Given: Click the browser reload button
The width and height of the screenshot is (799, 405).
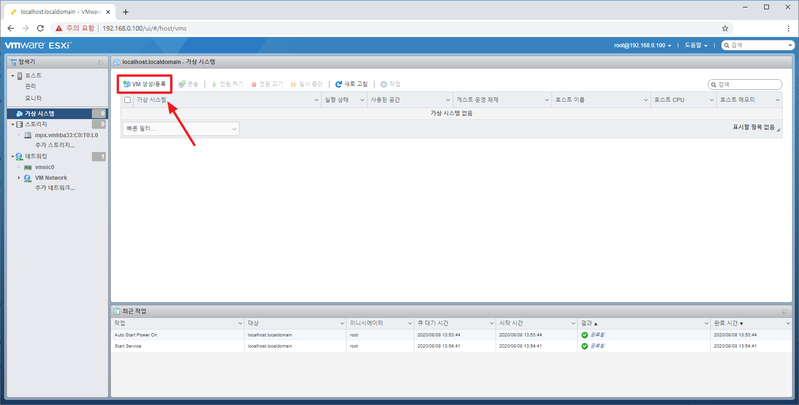Looking at the screenshot, I should (40, 28).
